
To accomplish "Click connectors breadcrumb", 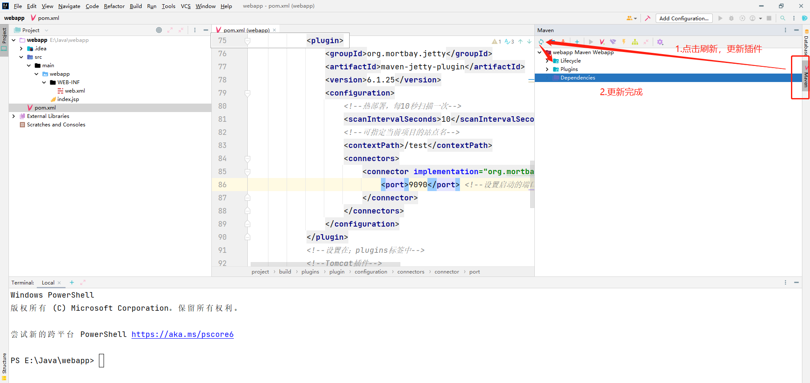I will pos(410,272).
